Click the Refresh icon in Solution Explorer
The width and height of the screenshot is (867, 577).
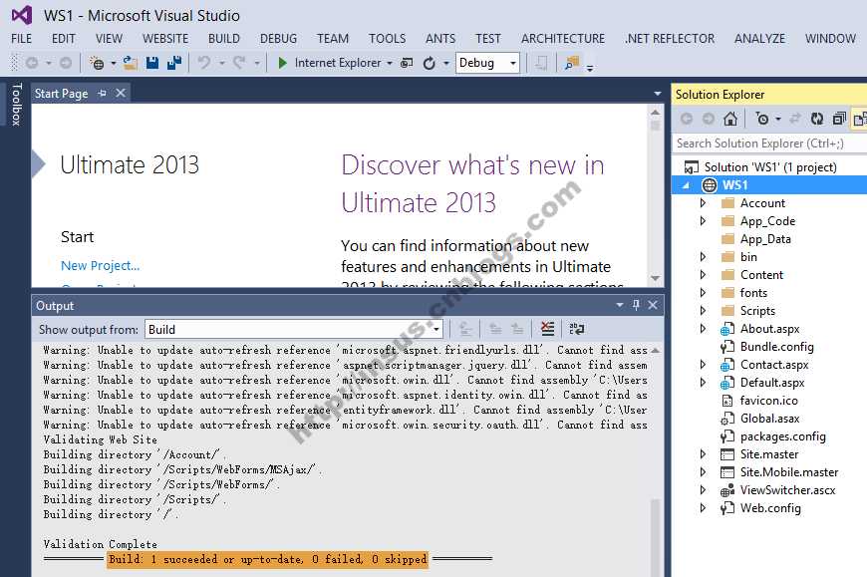tap(817, 119)
